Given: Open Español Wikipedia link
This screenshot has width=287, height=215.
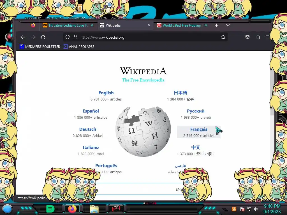Looking at the screenshot, I should click(91, 111).
